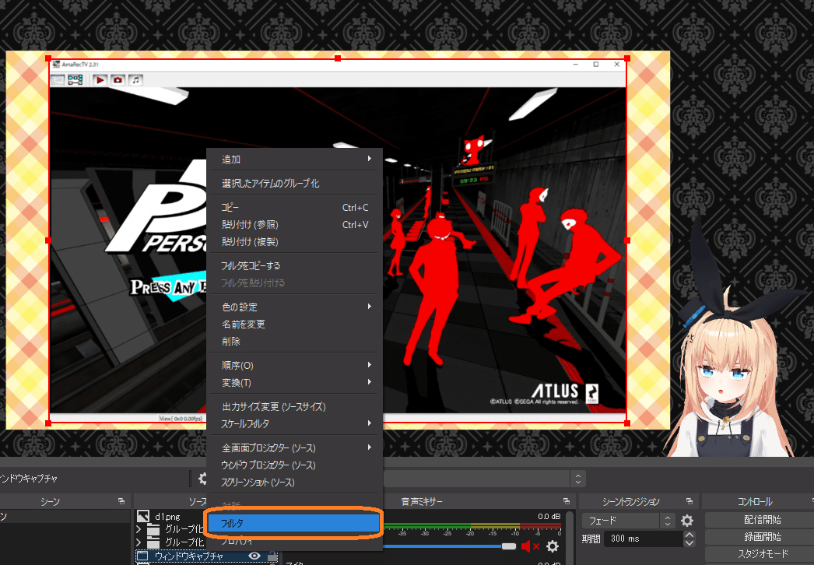Unmute the muted red speaker icon
The height and width of the screenshot is (565, 814).
(x=530, y=546)
